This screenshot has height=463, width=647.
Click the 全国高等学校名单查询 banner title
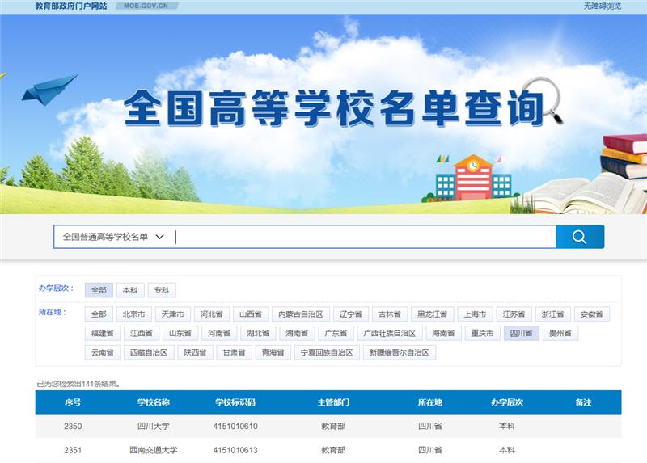tap(334, 108)
